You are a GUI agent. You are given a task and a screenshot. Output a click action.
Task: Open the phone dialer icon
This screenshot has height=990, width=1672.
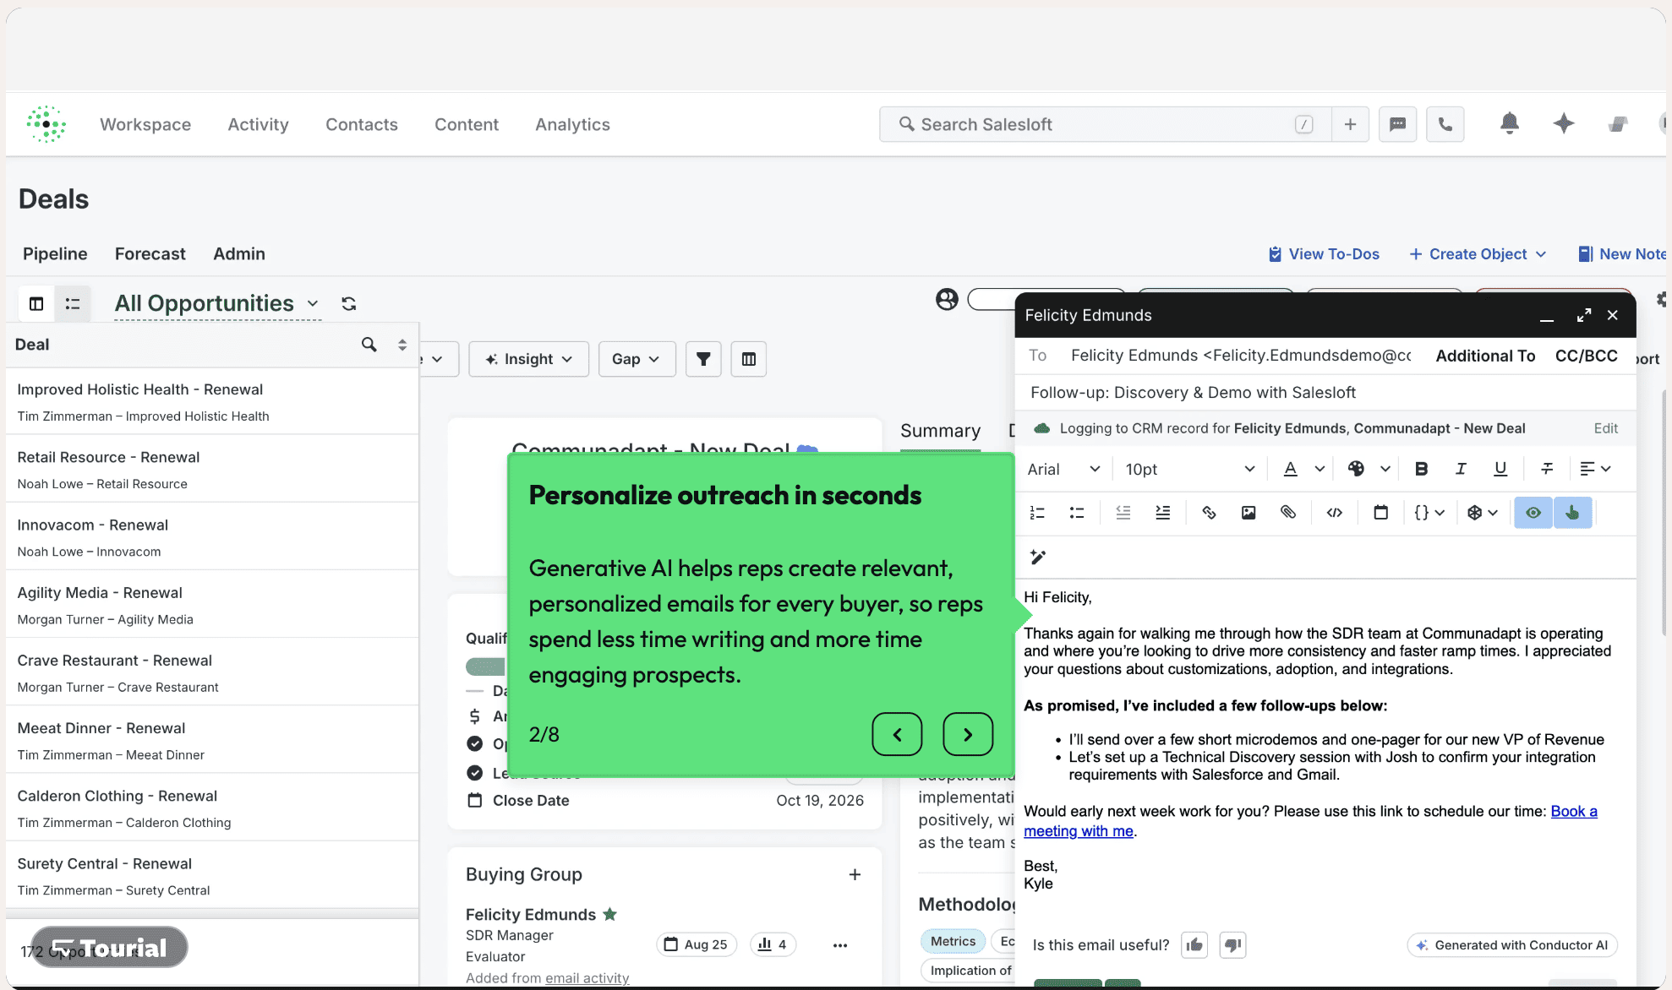[x=1445, y=124]
